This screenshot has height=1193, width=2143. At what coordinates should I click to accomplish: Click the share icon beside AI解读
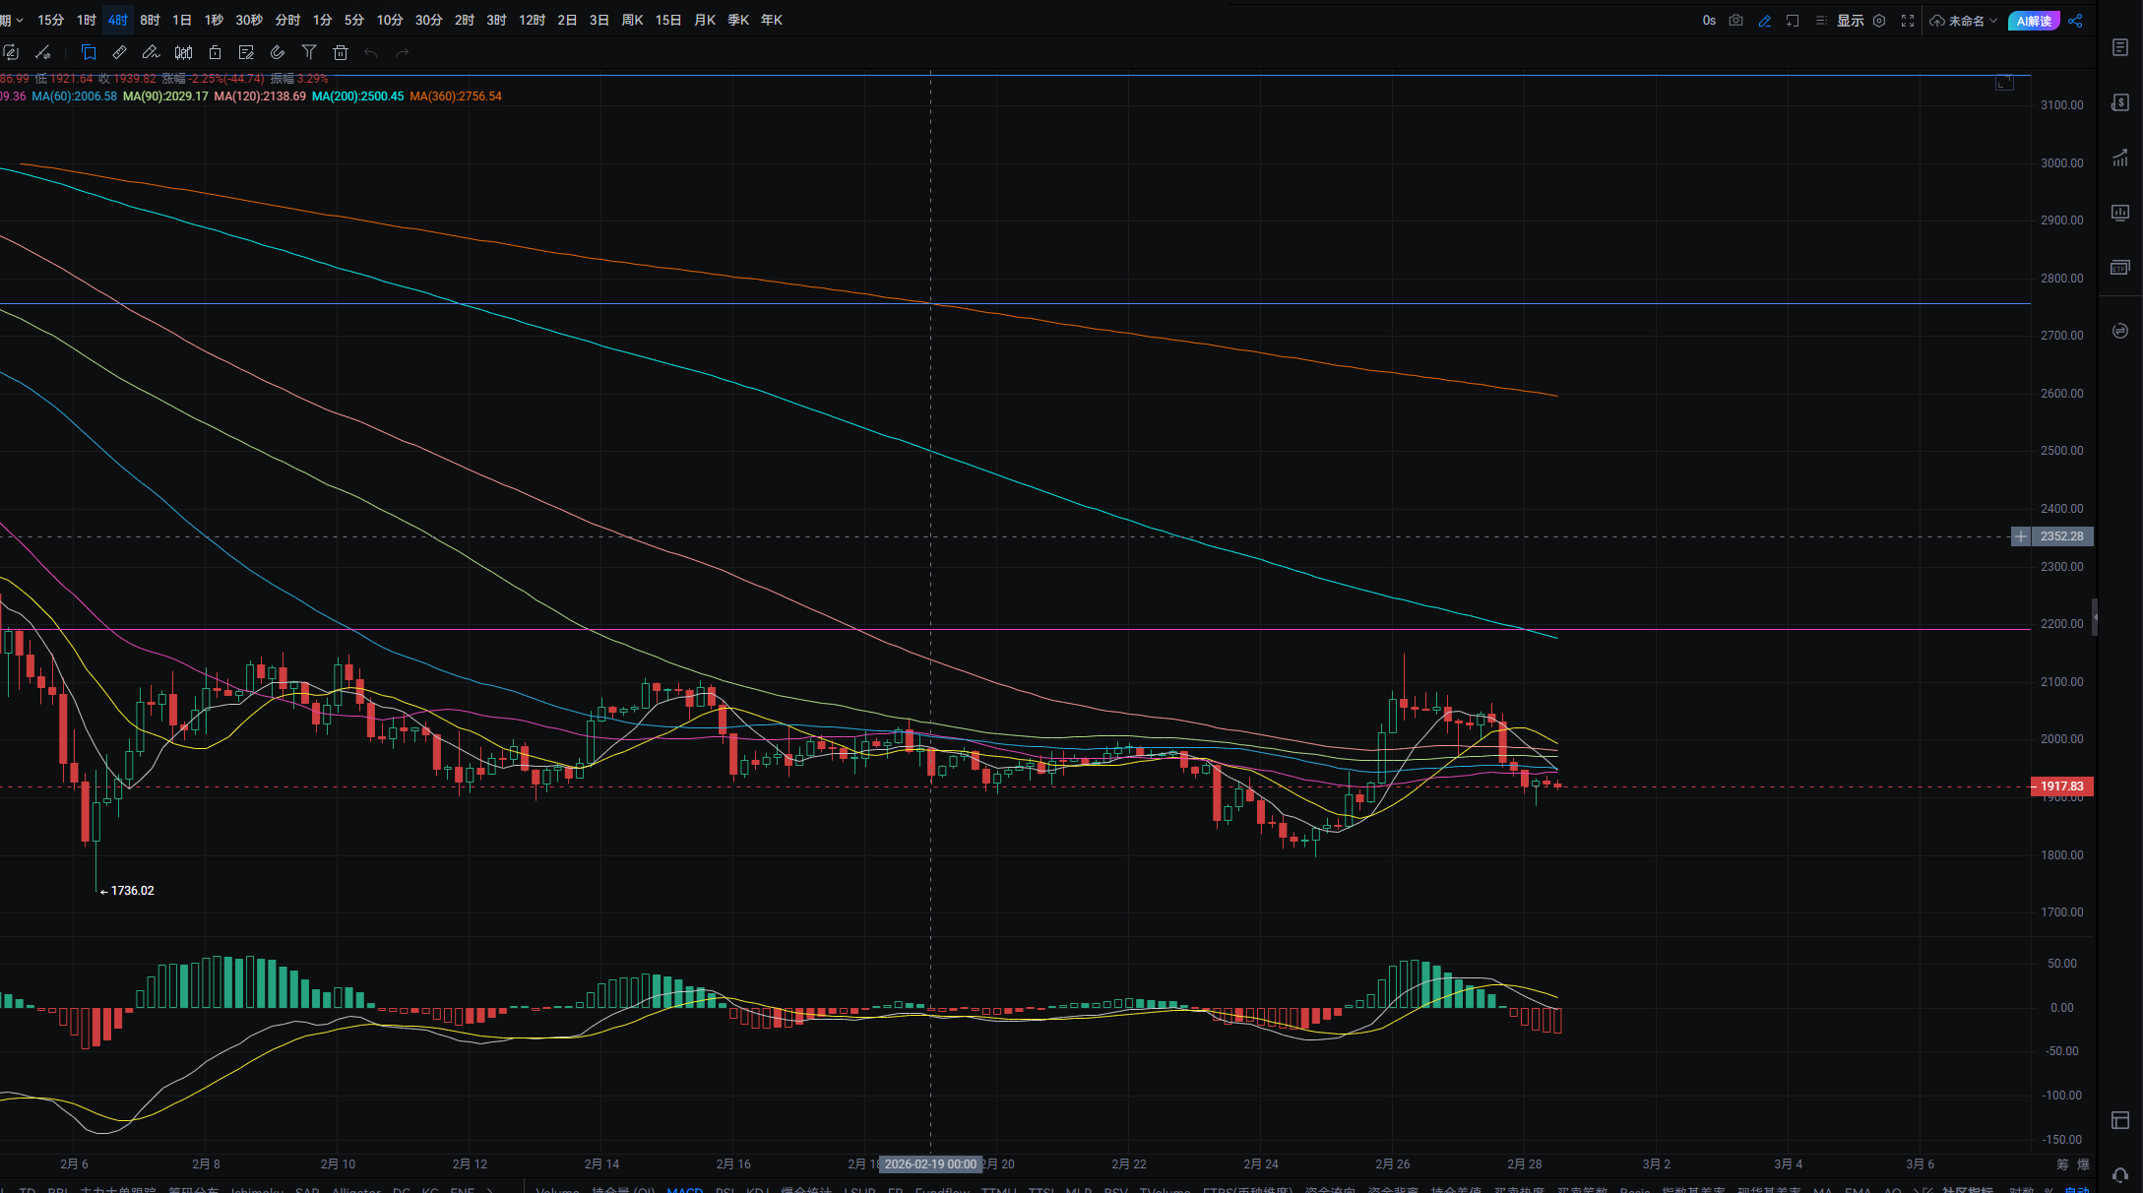[2076, 21]
